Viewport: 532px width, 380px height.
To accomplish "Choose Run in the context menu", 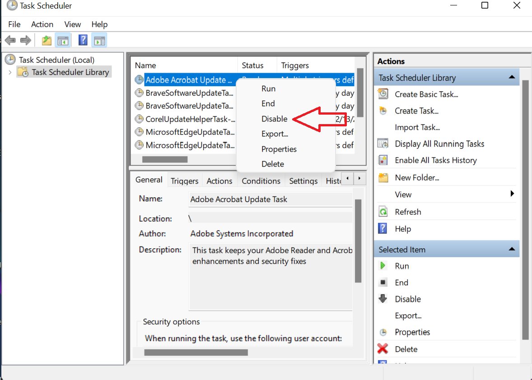I will [x=286, y=88].
